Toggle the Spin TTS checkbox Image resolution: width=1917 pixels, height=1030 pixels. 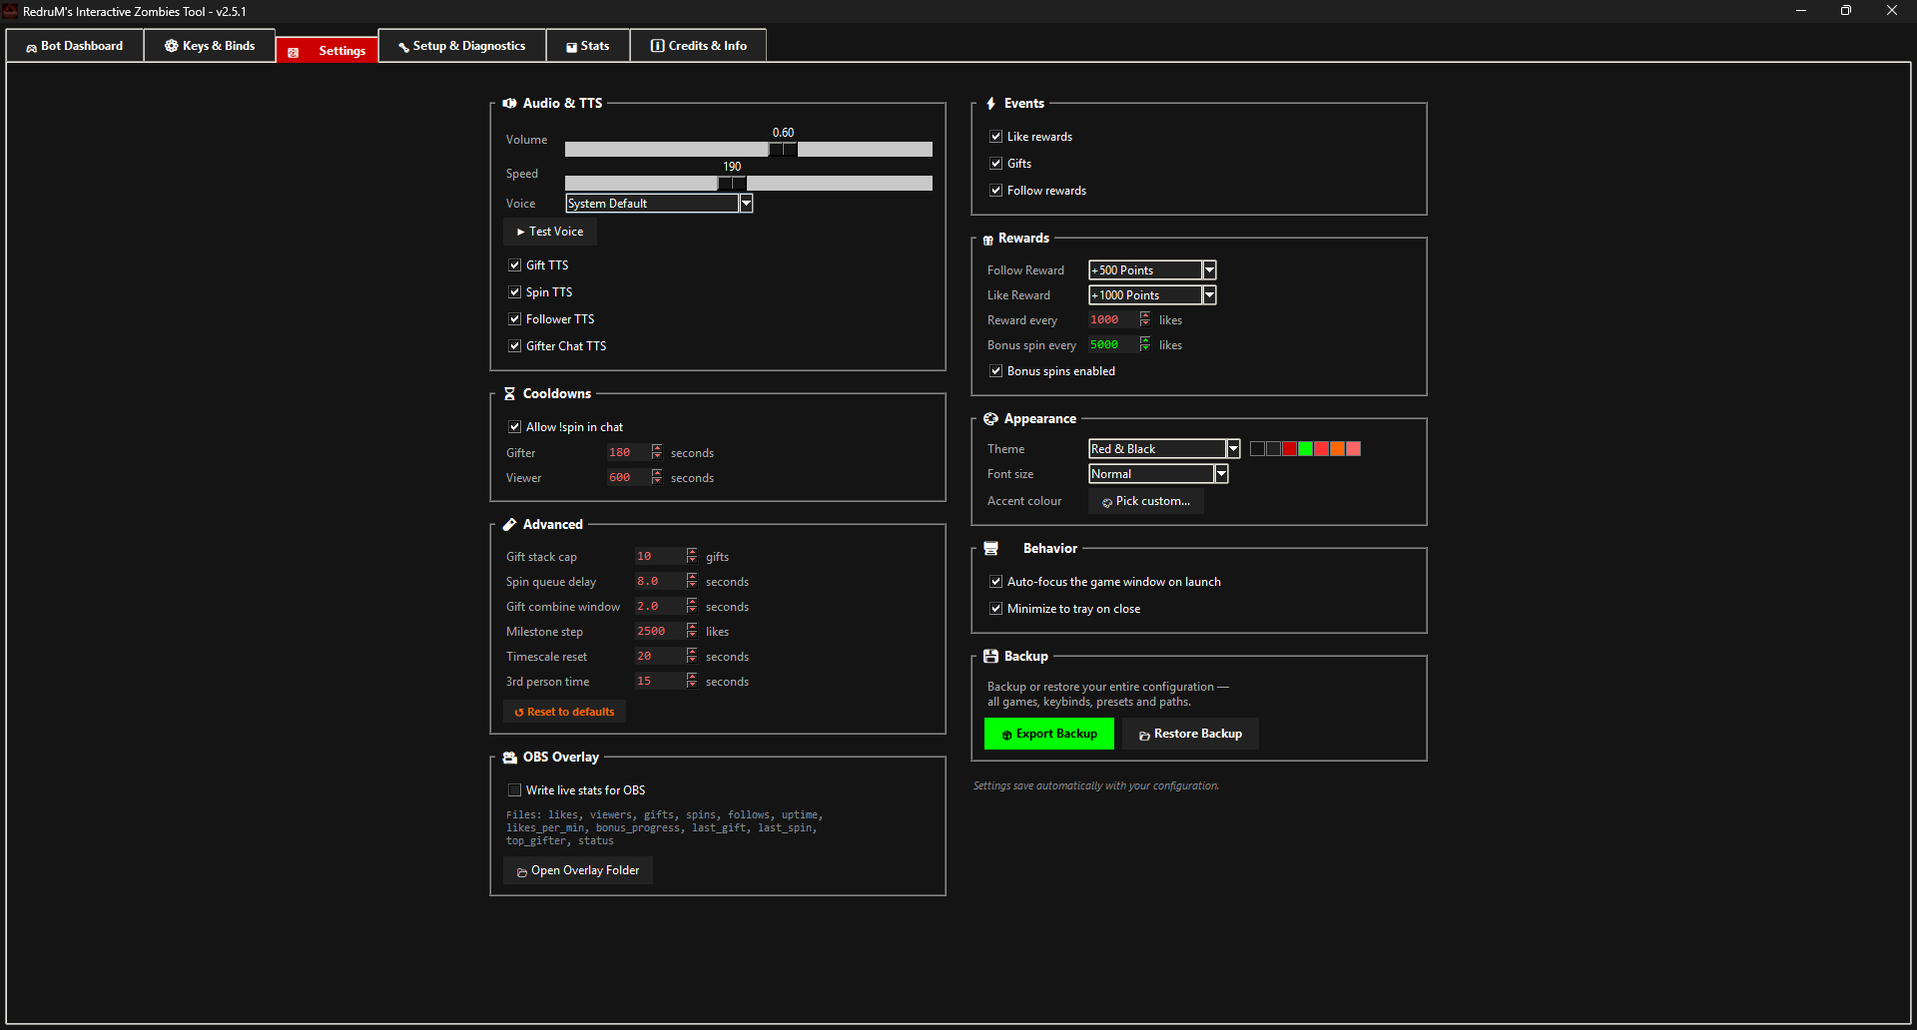pyautogui.click(x=515, y=292)
